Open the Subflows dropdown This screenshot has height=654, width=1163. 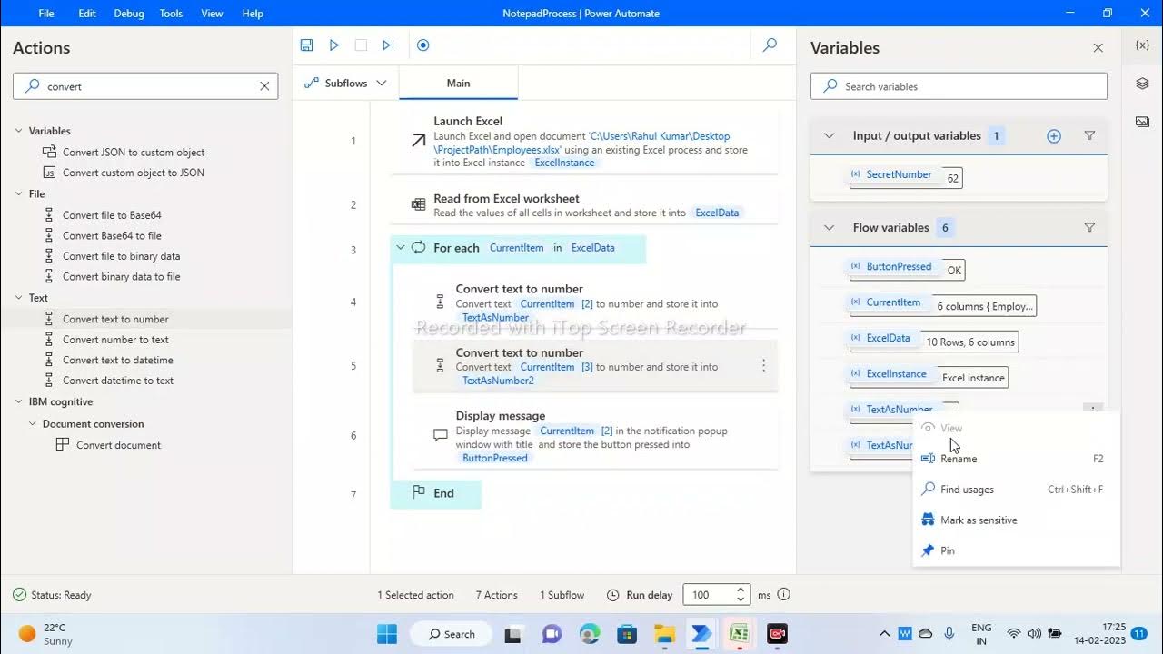345,83
